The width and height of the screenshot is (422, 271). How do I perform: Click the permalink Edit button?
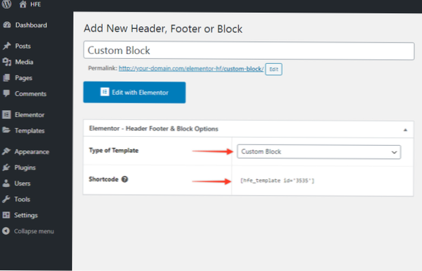274,69
